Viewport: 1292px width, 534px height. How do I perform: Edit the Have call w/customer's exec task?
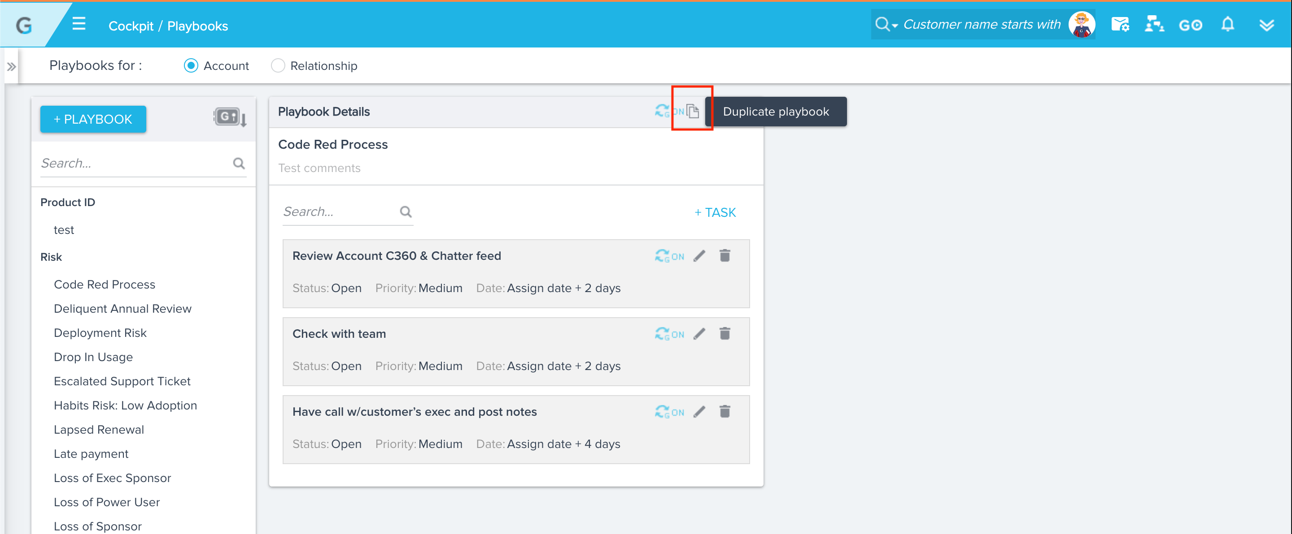(699, 412)
